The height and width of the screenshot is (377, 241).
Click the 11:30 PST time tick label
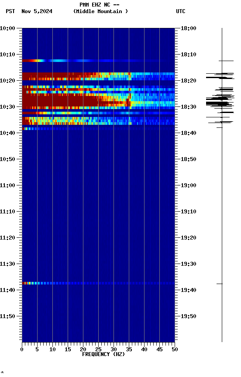(7, 264)
